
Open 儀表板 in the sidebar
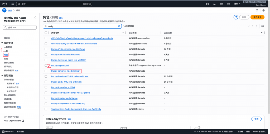tap(7, 38)
